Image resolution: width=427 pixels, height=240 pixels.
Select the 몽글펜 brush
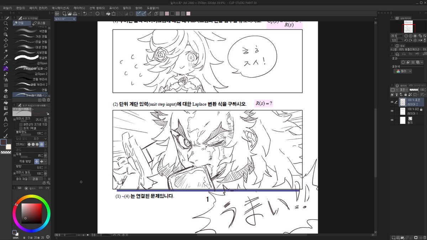coord(31,57)
